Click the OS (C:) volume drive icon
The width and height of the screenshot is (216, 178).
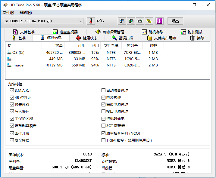tap(9, 53)
